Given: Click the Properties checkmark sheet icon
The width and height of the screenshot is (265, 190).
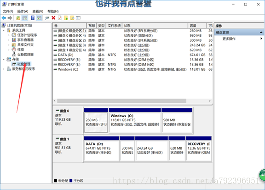Looking at the screenshot, I should [x=60, y=18].
